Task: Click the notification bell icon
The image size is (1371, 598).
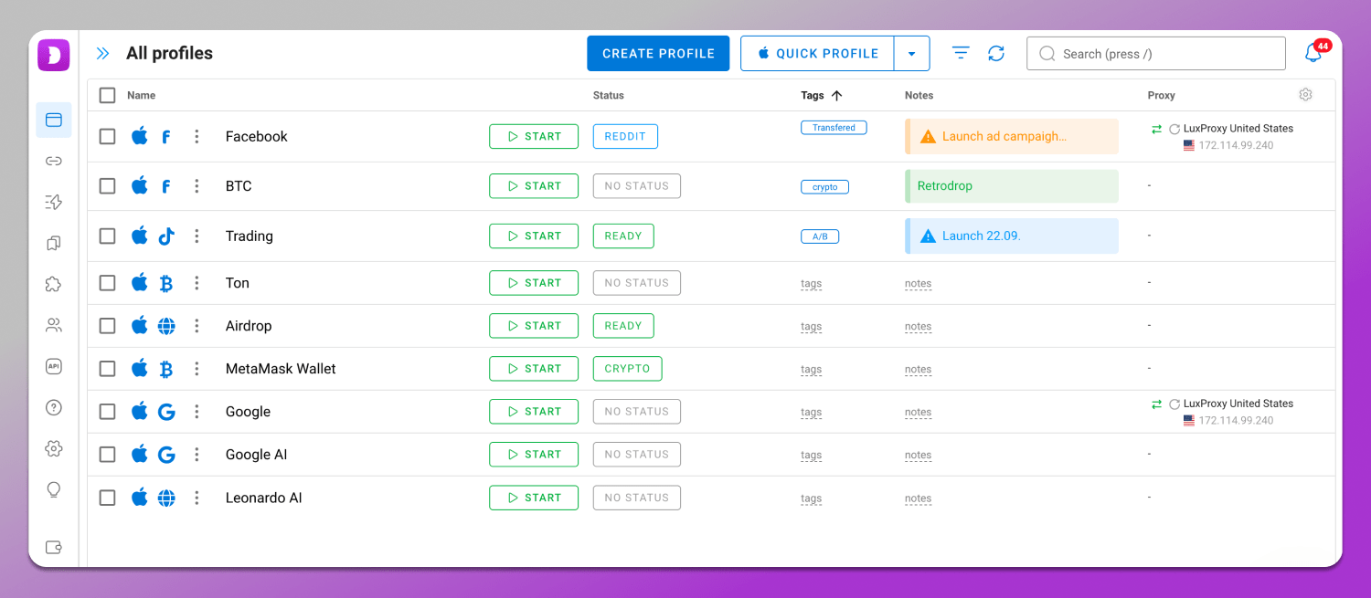Action: 1313,54
